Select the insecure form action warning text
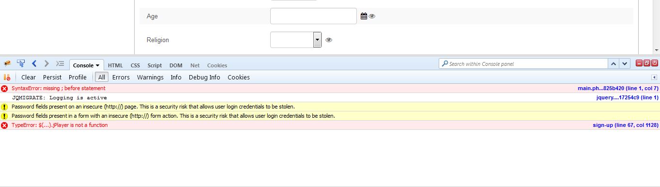Image resolution: width=660 pixels, height=187 pixels. click(x=173, y=116)
